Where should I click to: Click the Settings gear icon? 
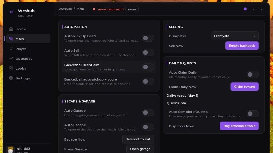click(x=11, y=78)
